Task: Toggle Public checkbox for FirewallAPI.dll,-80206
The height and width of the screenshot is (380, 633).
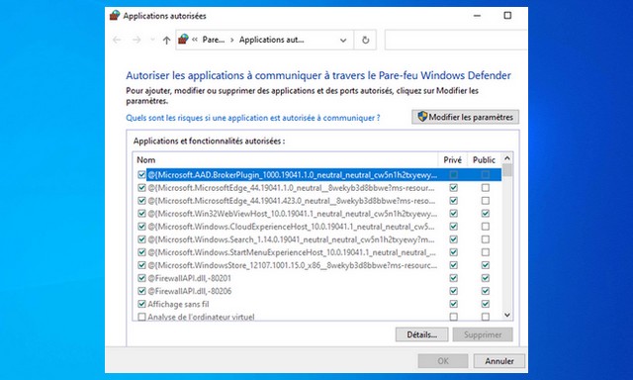Action: [486, 291]
